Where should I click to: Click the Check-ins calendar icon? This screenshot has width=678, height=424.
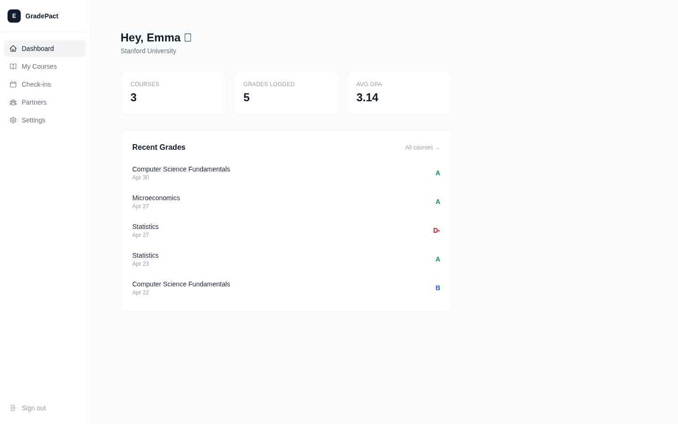(x=13, y=84)
